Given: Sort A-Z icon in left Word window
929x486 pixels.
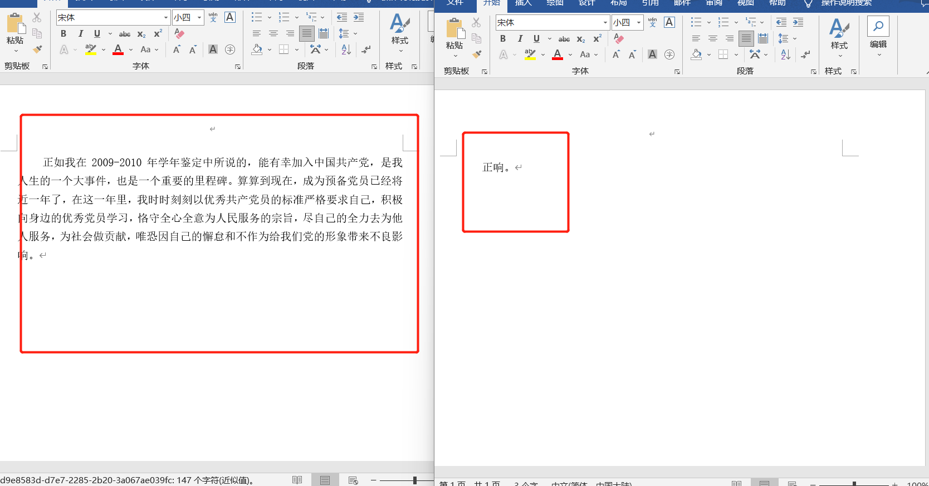Looking at the screenshot, I should (346, 49).
